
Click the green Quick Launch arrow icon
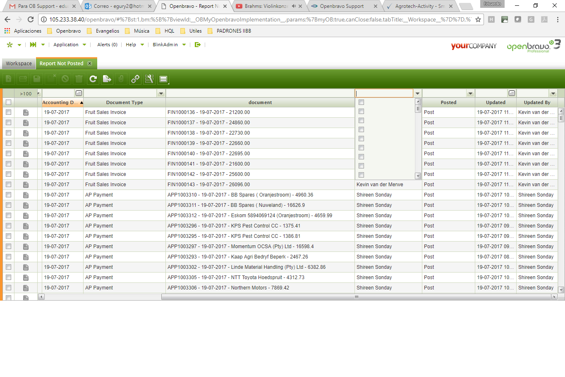[33, 45]
